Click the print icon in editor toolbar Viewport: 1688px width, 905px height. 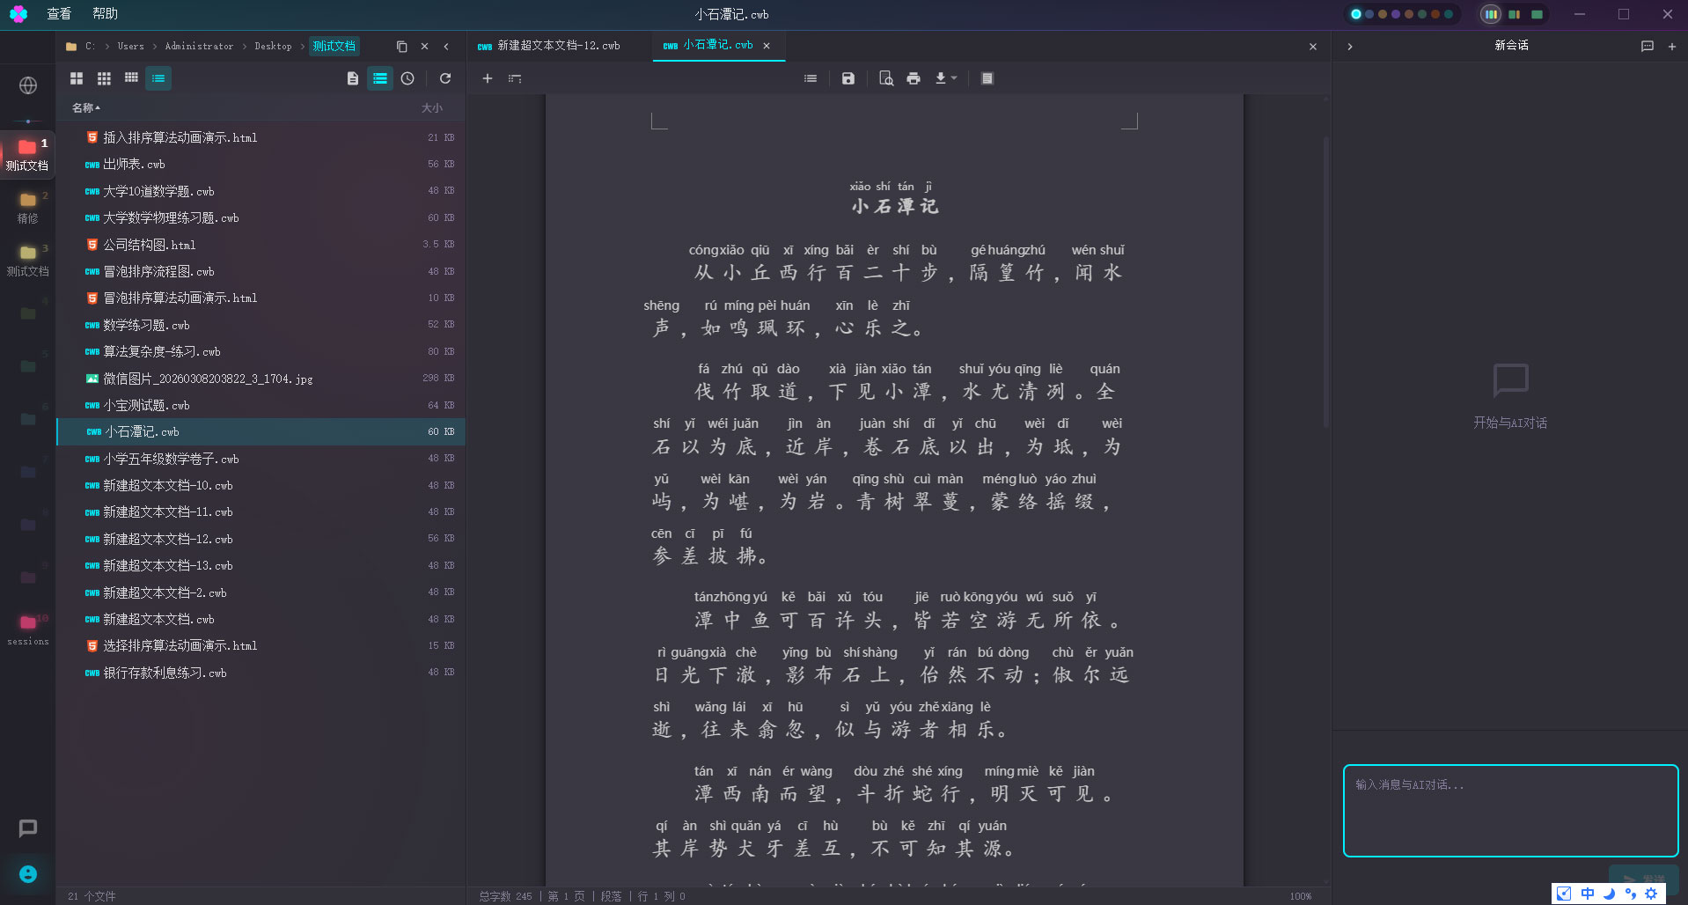914,78
